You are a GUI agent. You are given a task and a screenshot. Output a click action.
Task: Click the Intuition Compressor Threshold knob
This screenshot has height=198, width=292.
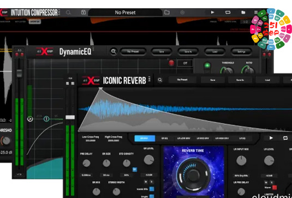pyautogui.click(x=6, y=141)
